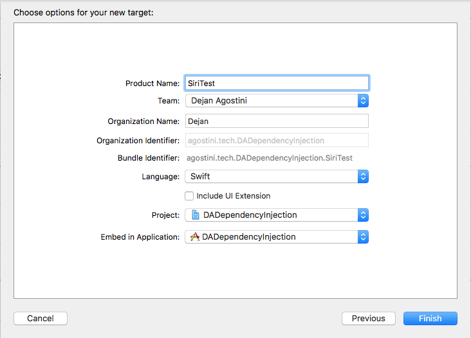Go back with the Previous button
Image resolution: width=471 pixels, height=338 pixels.
click(369, 318)
